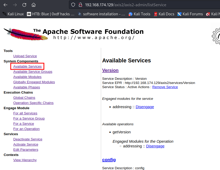
Task: Click the browser forward arrow
Action: tap(15, 5)
